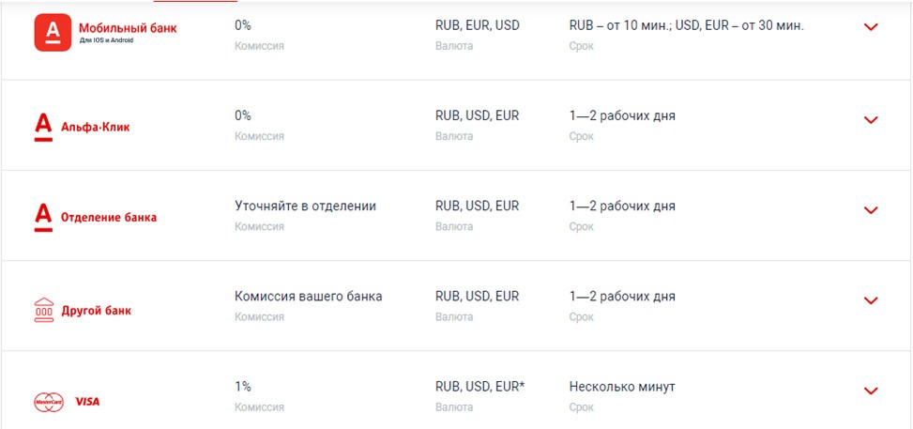The image size is (913, 429).
Task: Click the MasterCard logo icon
Action: coord(49,402)
